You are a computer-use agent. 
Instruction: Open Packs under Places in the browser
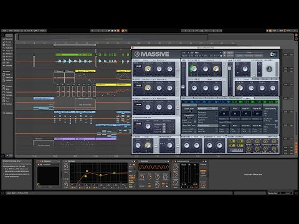tap(8, 74)
